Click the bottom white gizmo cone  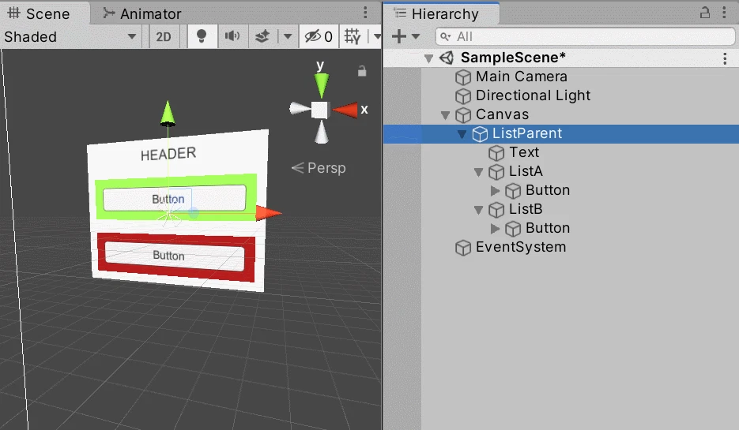(x=322, y=132)
